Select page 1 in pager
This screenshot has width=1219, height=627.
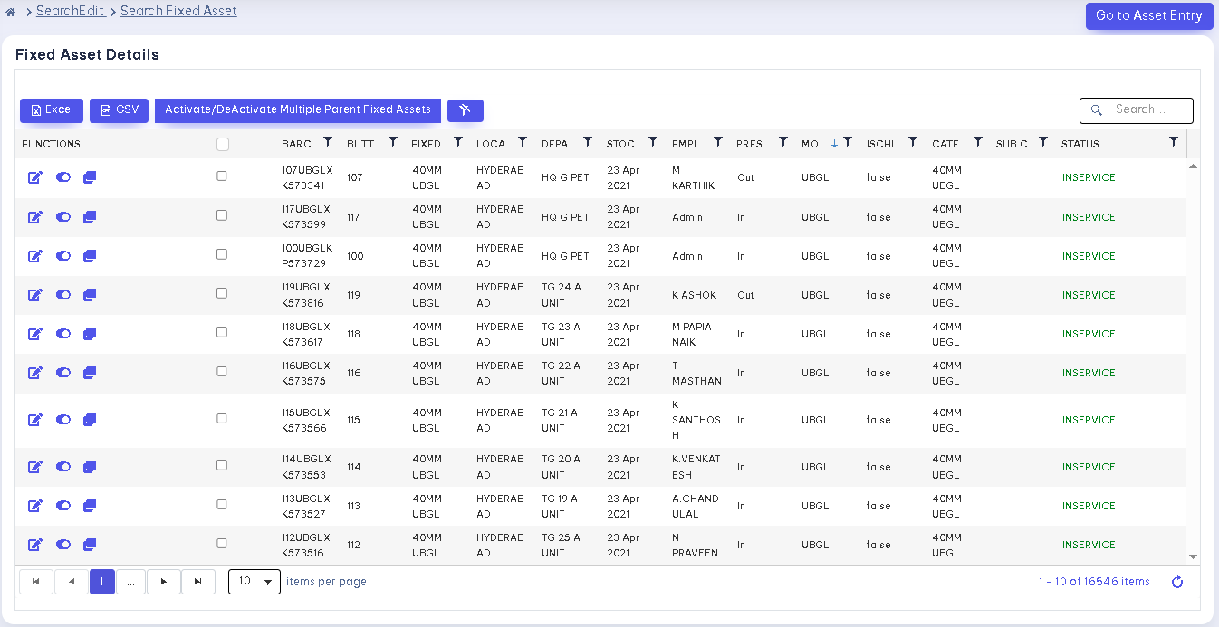point(102,582)
